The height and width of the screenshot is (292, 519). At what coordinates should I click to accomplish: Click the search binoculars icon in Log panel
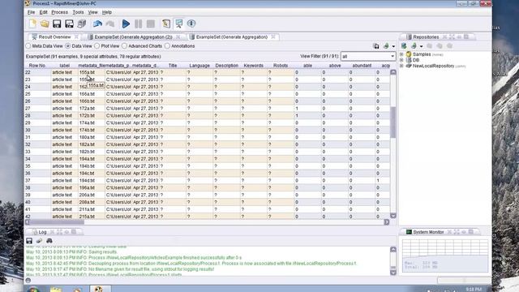49,241
